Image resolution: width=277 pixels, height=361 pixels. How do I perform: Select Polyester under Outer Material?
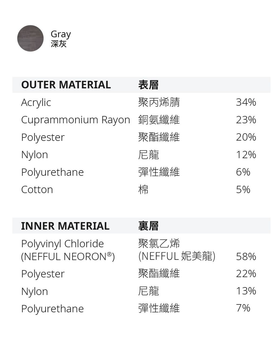pos(43,137)
